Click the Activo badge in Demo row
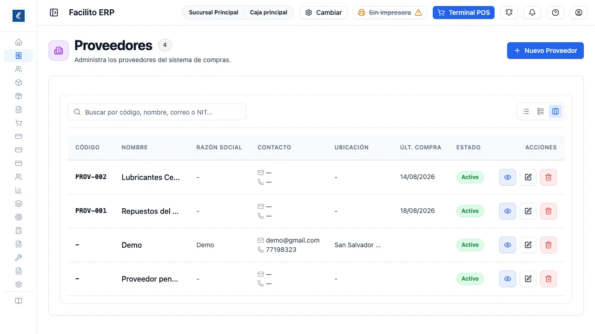The image size is (595, 334). point(470,245)
